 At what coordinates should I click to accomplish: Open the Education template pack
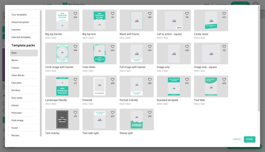tap(24, 83)
